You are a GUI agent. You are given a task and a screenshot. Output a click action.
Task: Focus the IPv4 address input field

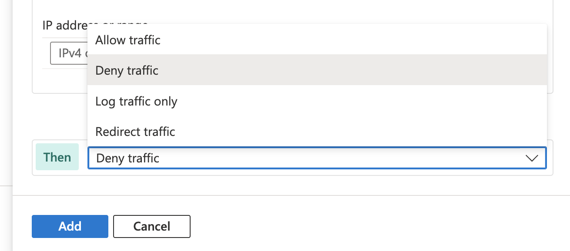70,53
